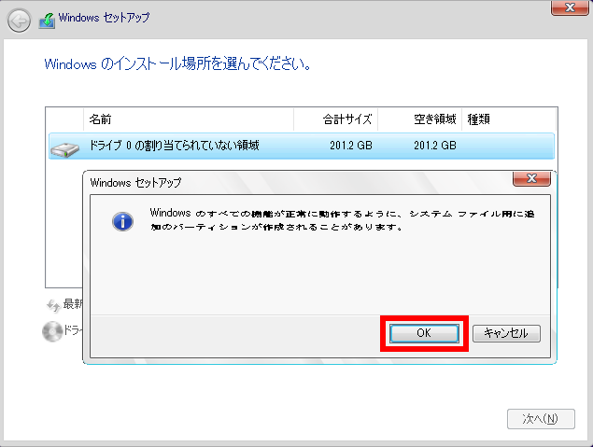Click the キャンセル button in the dialog
This screenshot has height=447, width=593.
click(506, 333)
